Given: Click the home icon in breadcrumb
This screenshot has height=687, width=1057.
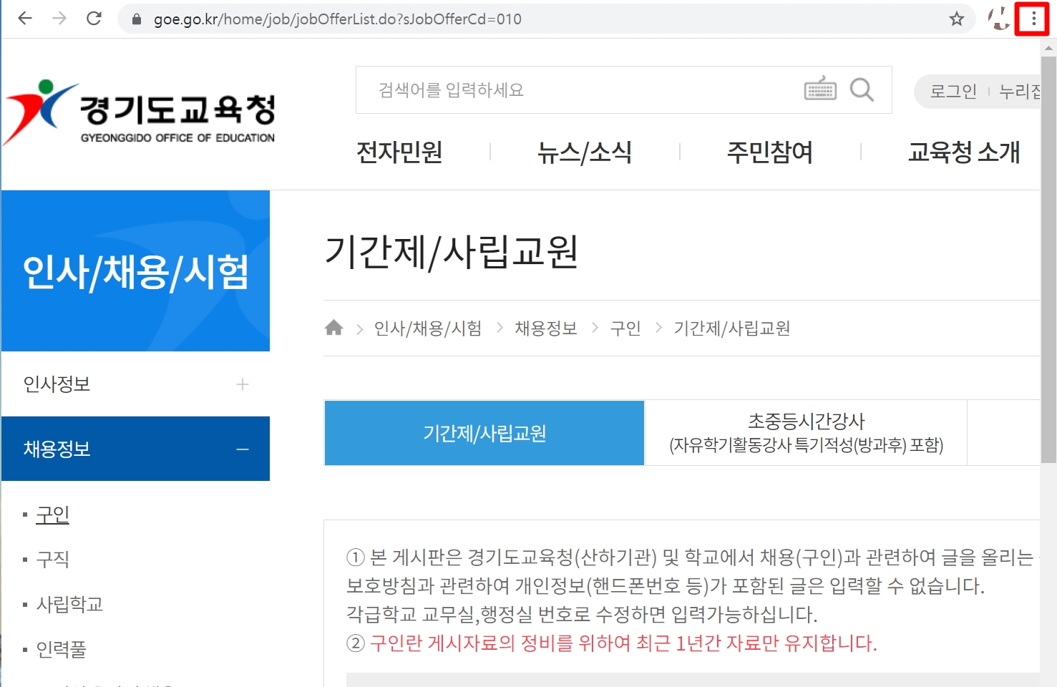Looking at the screenshot, I should (333, 328).
